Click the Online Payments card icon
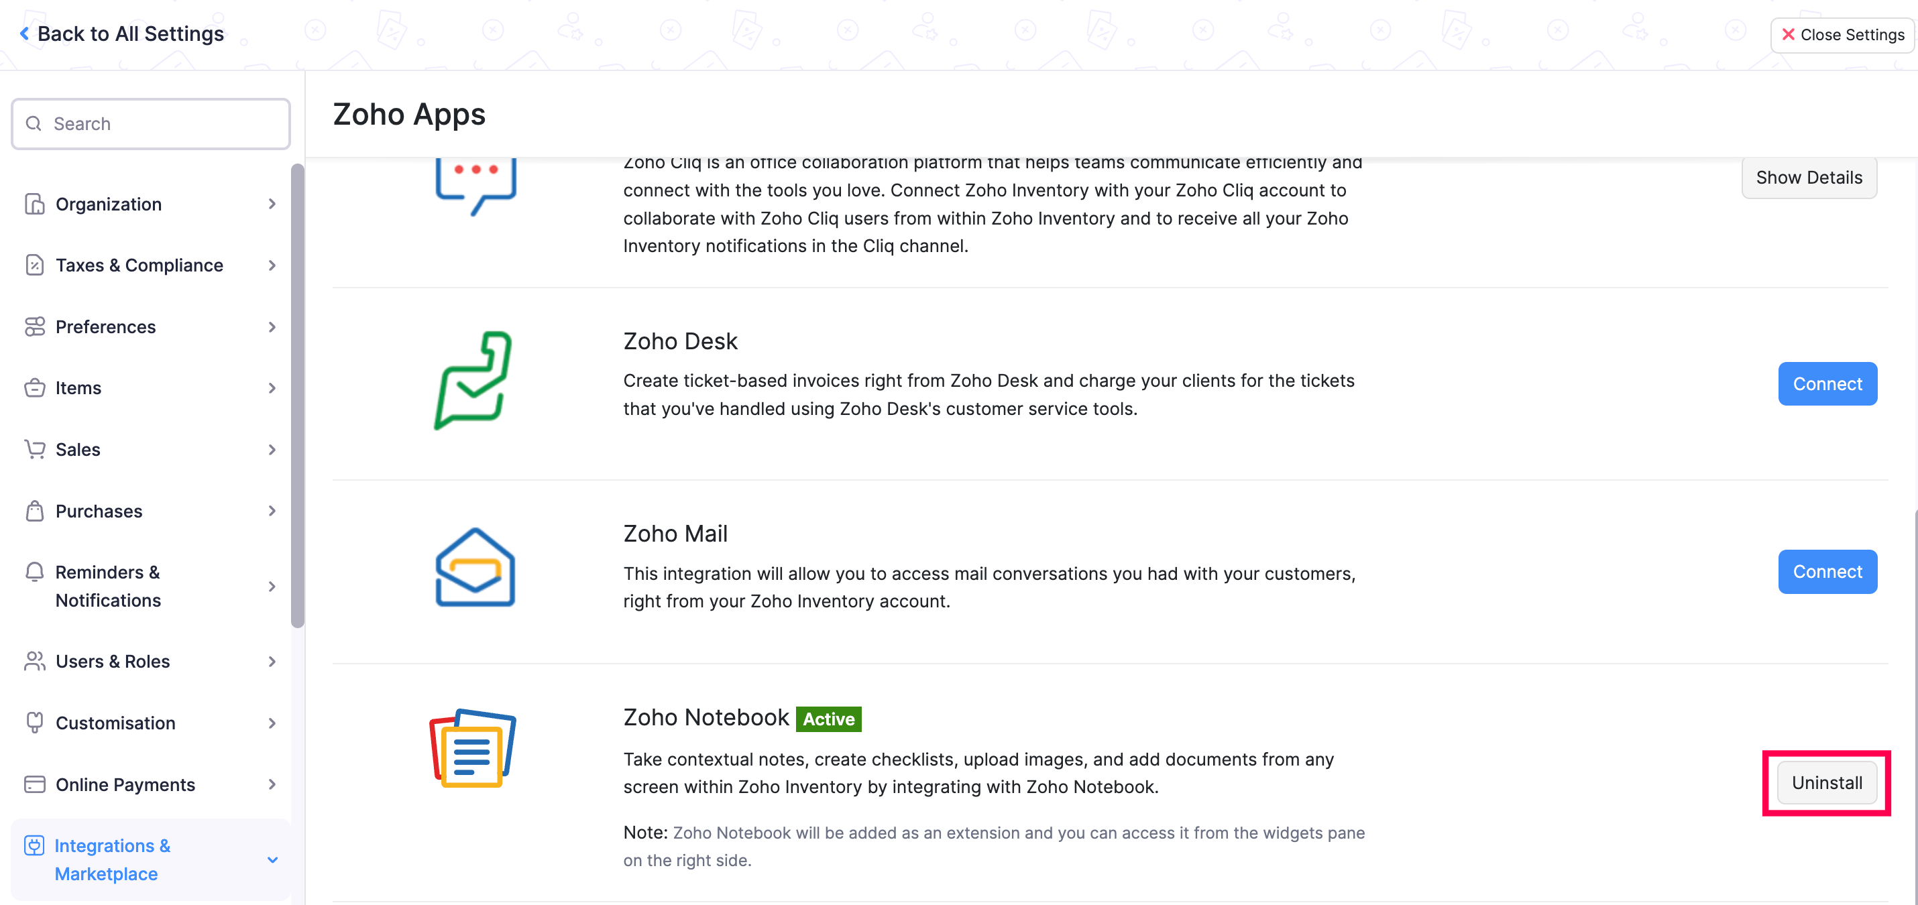 pos(34,784)
